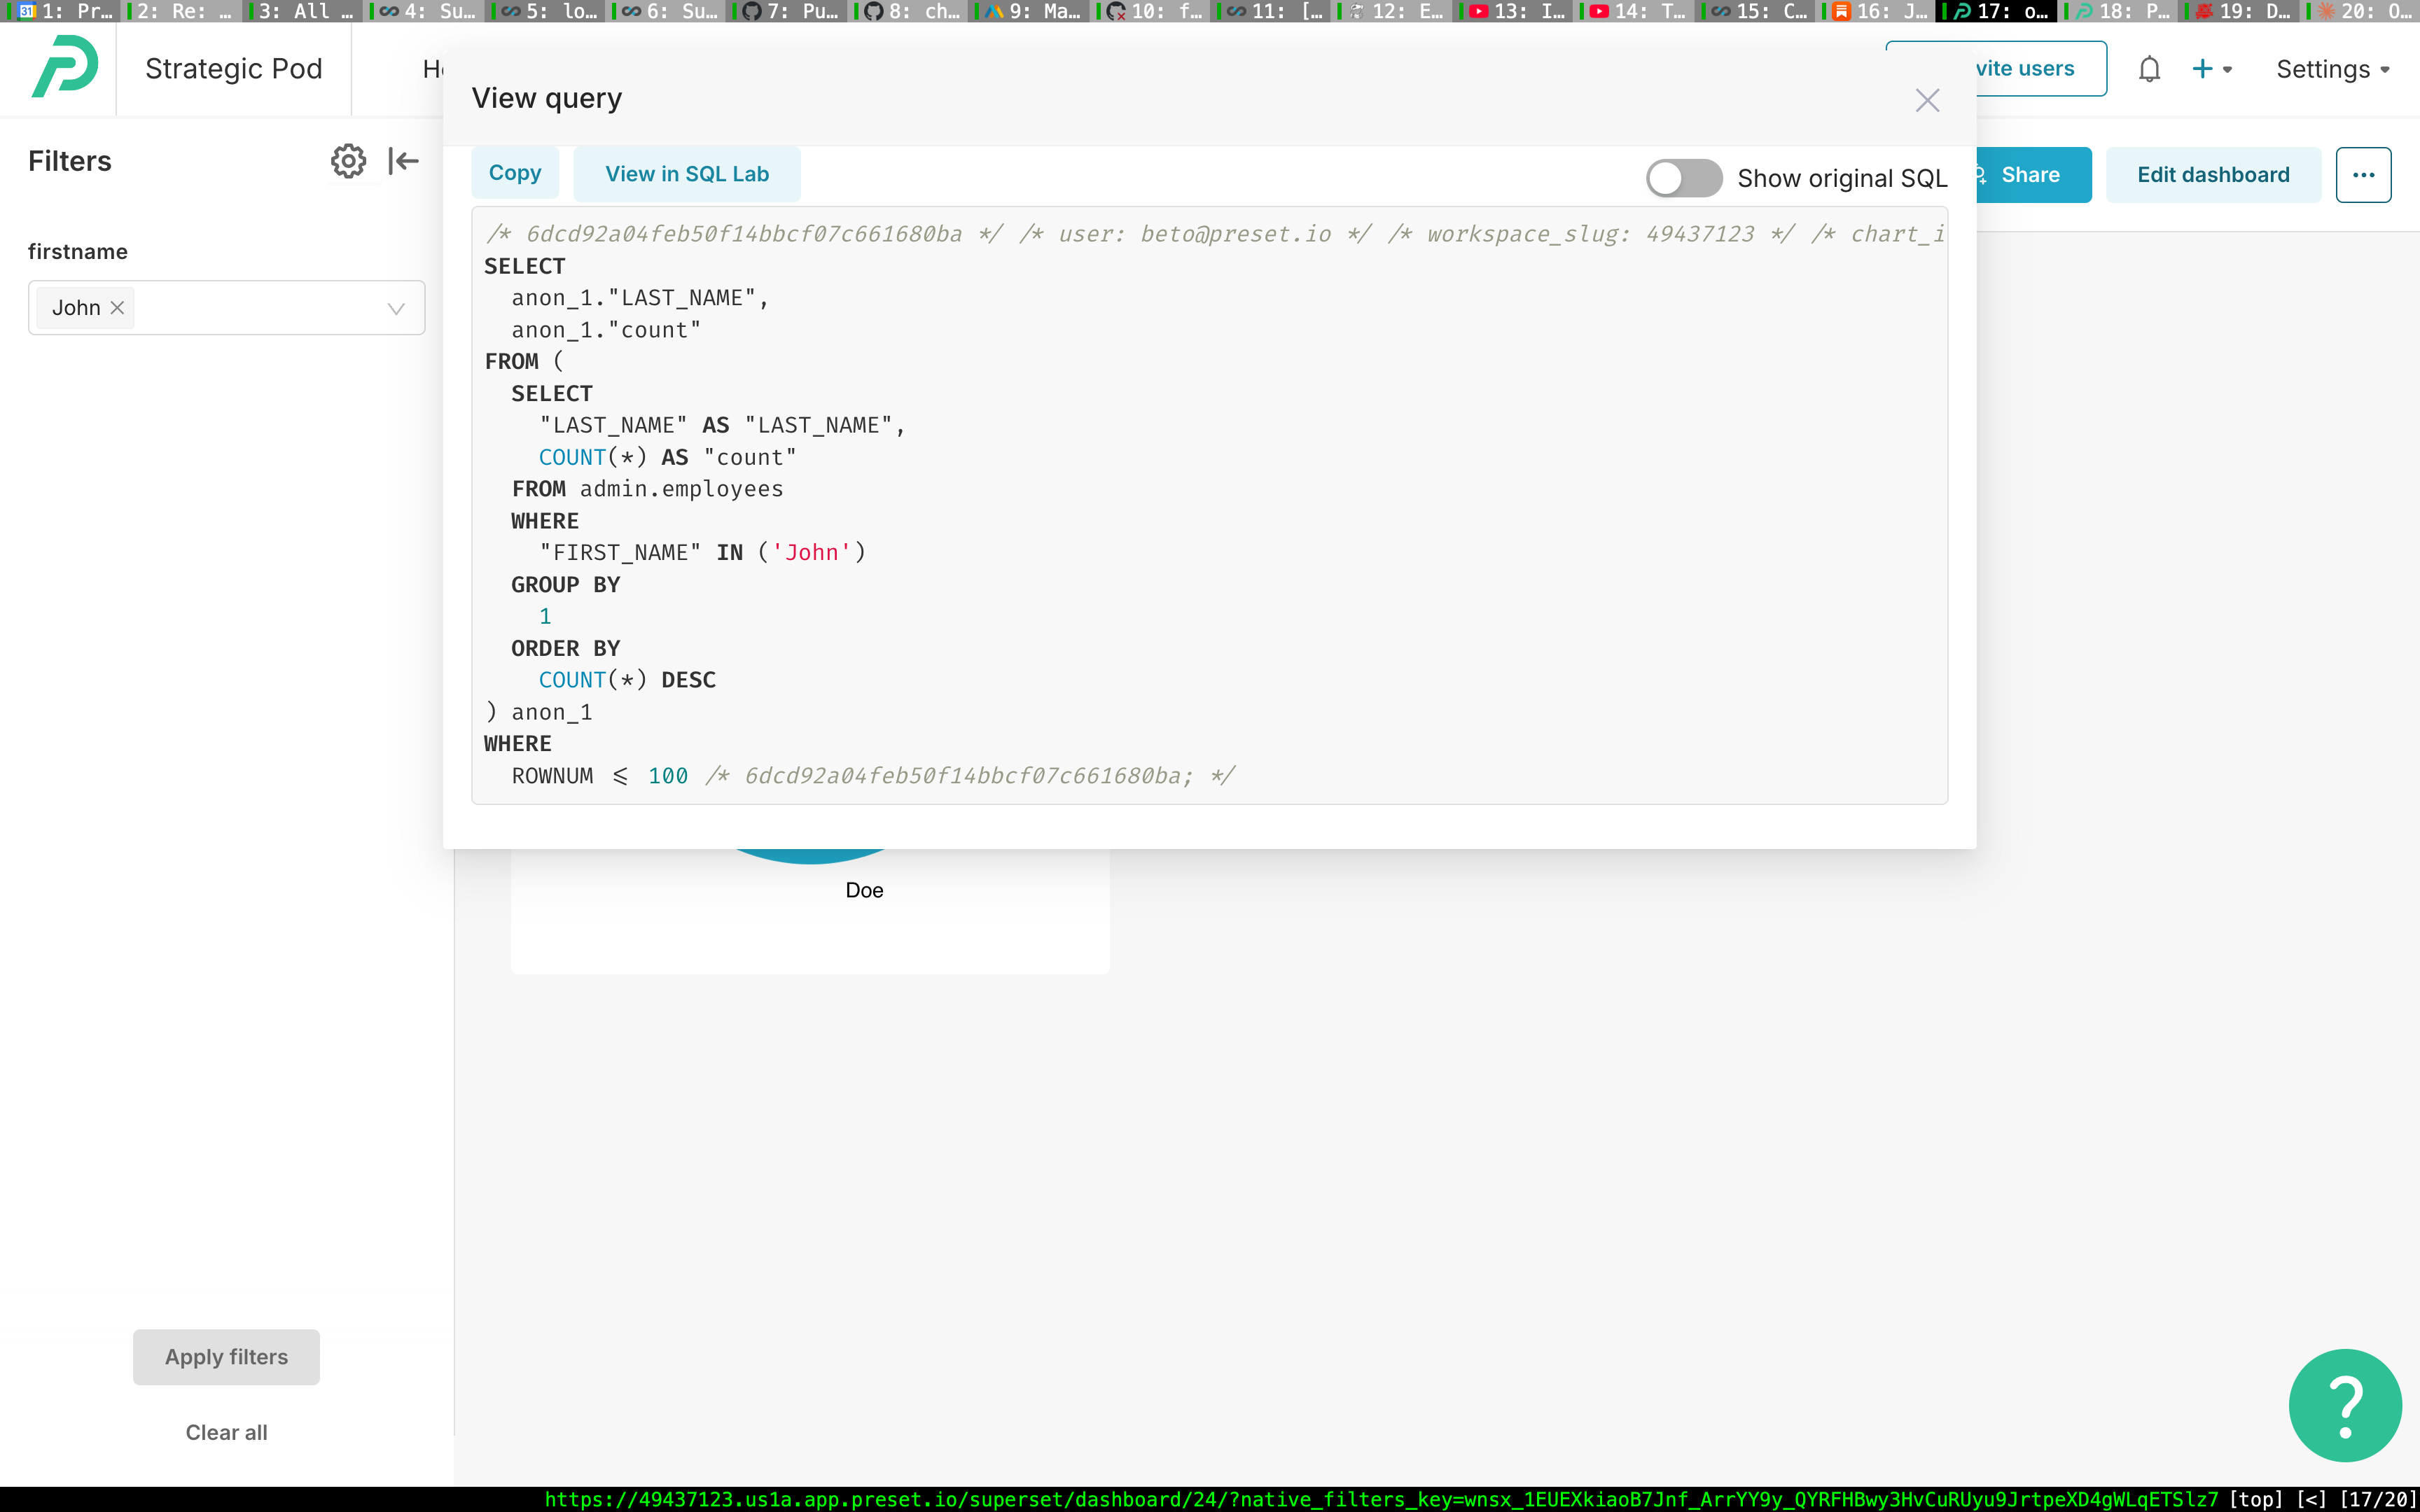Toggle Show original SQL switch
Viewport: 2420px width, 1512px height.
(x=1684, y=178)
